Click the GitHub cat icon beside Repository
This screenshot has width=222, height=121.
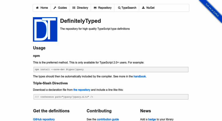(x=95, y=8)
